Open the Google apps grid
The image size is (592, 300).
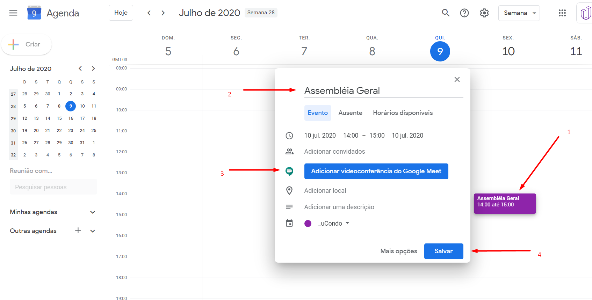click(562, 13)
